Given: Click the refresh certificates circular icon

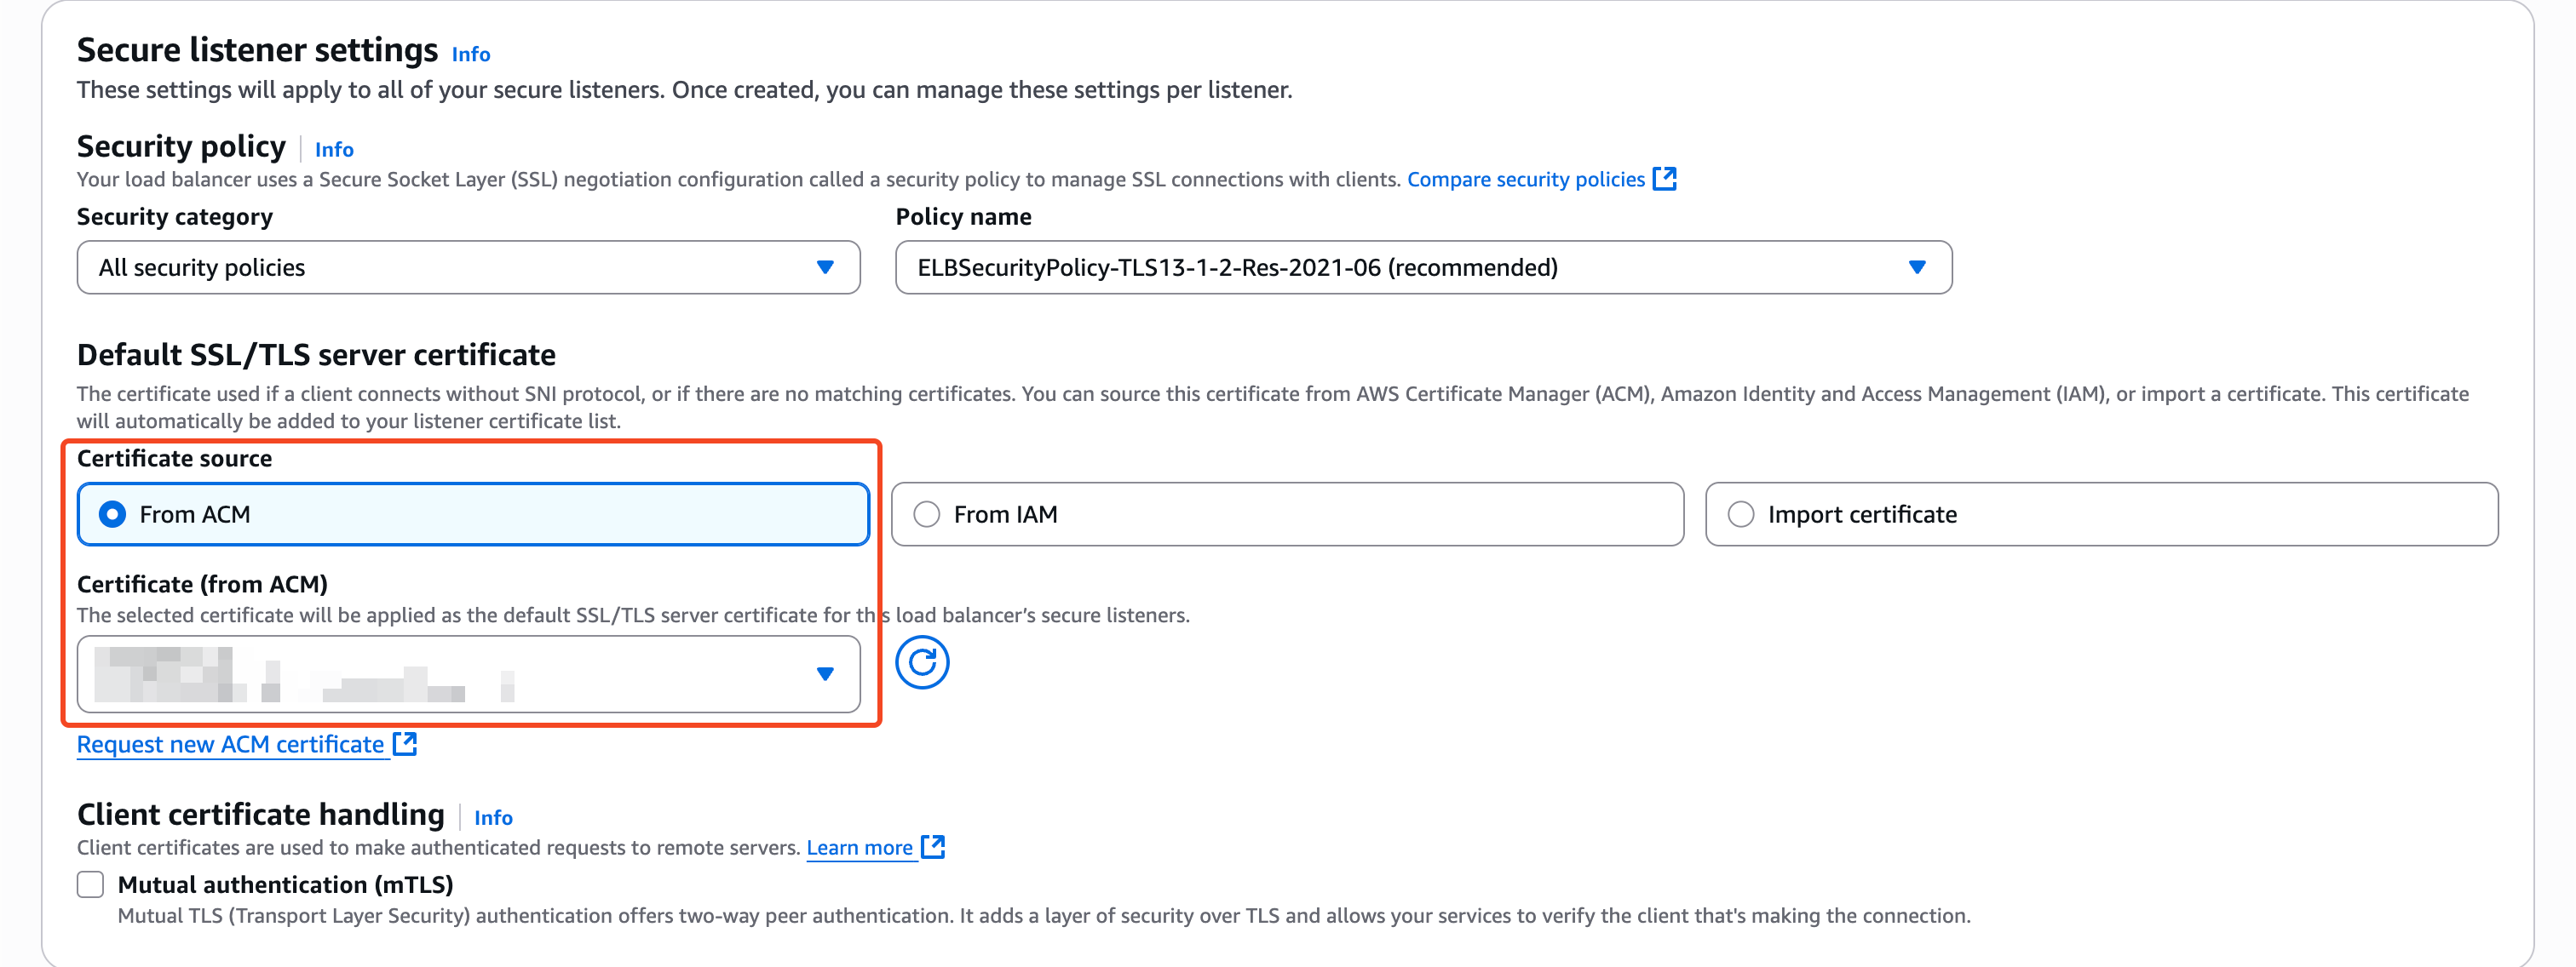Looking at the screenshot, I should pos(921,662).
